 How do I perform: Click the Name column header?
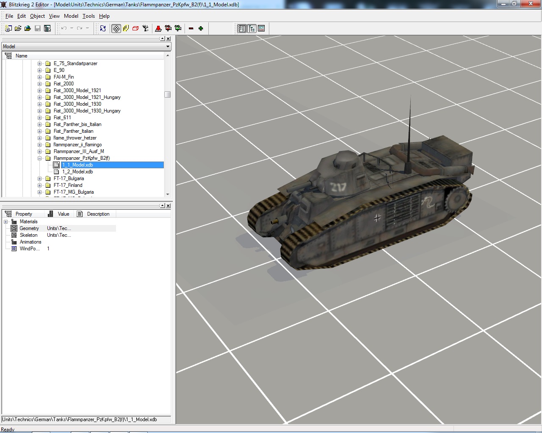tap(83, 56)
